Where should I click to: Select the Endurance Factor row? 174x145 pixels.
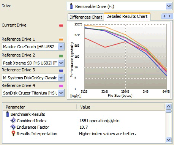click(84, 127)
